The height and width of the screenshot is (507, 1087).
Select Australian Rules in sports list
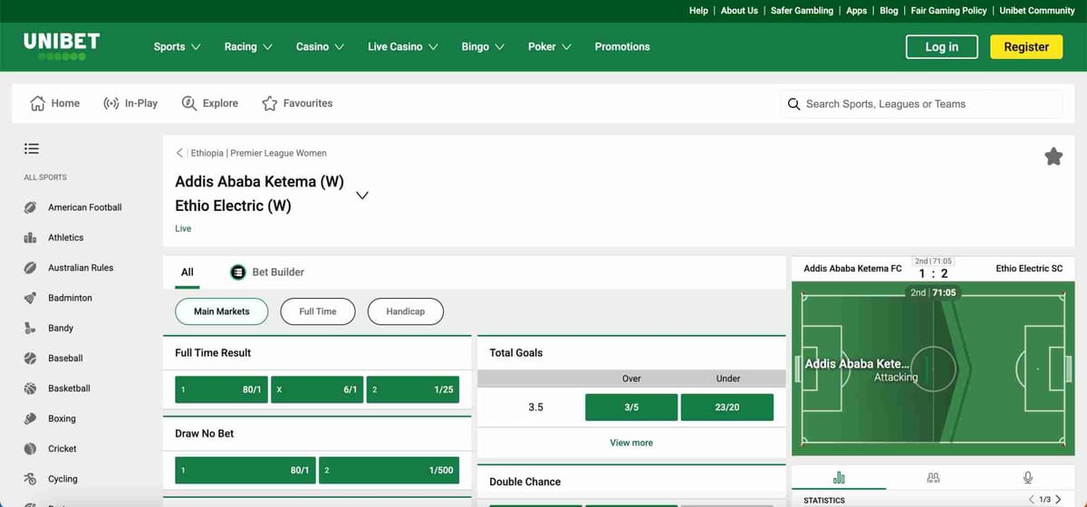[x=69, y=267]
